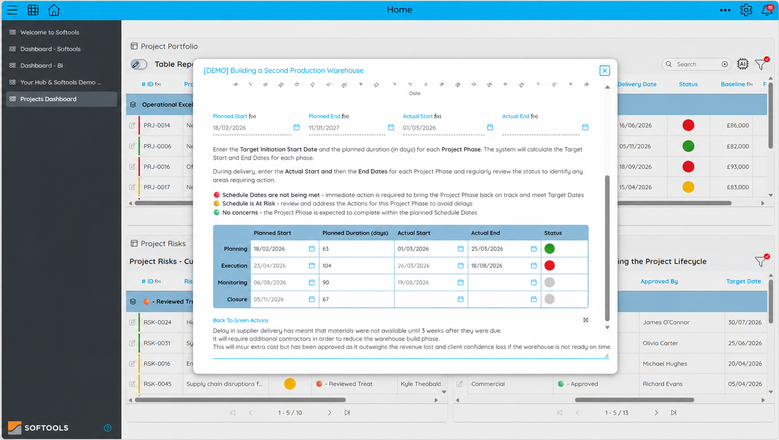This screenshot has width=779, height=440.
Task: Open help question mark icon
Action: 107,428
